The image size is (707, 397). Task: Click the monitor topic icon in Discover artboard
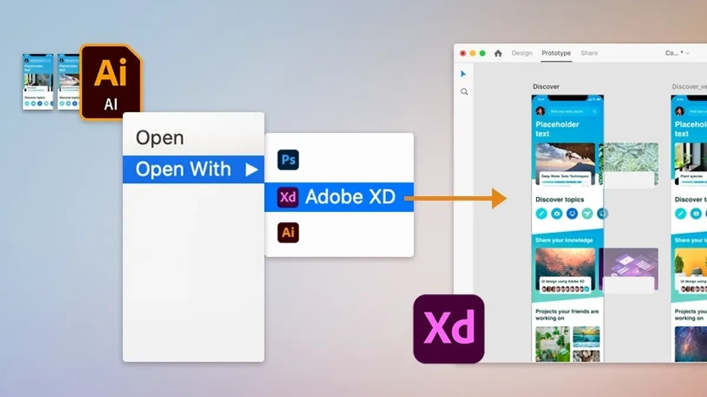tap(572, 214)
